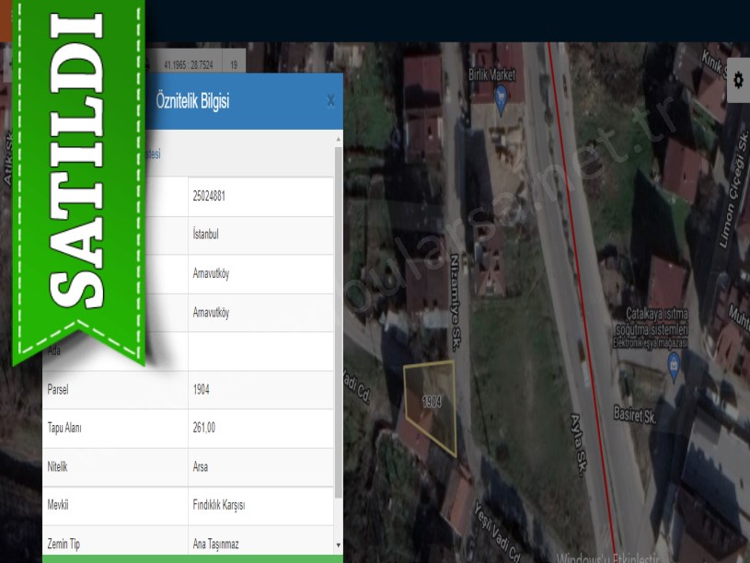Click the Zemin Tip value Ana Taşınmaz

pos(260,544)
